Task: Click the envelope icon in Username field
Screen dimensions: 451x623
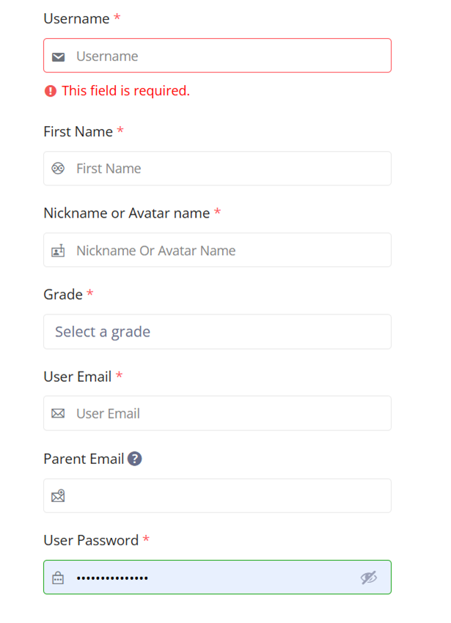Action: (x=59, y=56)
